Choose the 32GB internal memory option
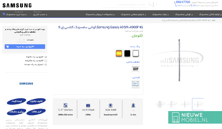The height and width of the screenshot is (129, 222). [x=135, y=69]
